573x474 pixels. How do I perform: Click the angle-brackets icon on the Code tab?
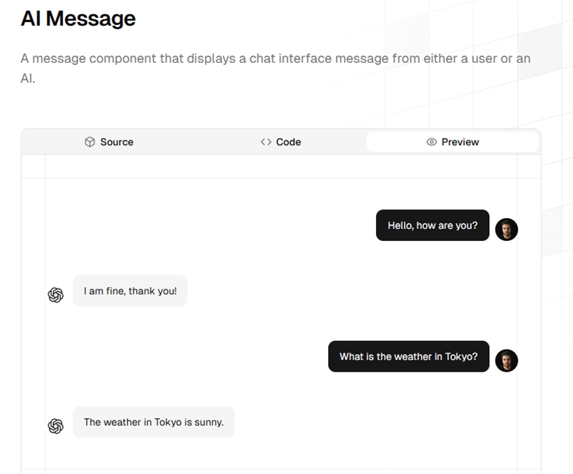click(266, 142)
